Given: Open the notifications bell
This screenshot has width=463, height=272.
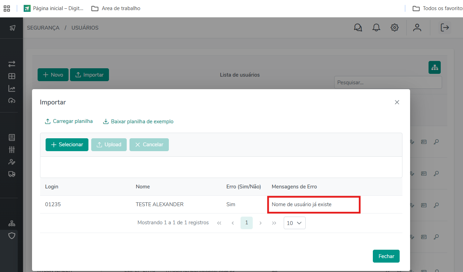Looking at the screenshot, I should click(376, 28).
